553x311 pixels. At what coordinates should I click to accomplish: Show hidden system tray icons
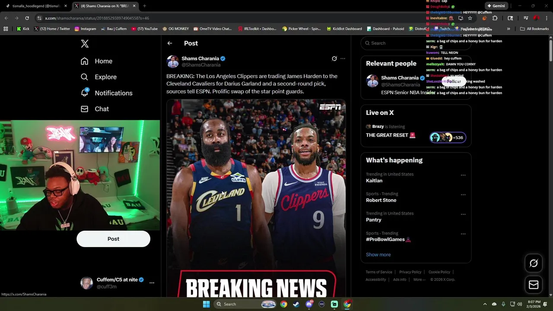[485, 304]
